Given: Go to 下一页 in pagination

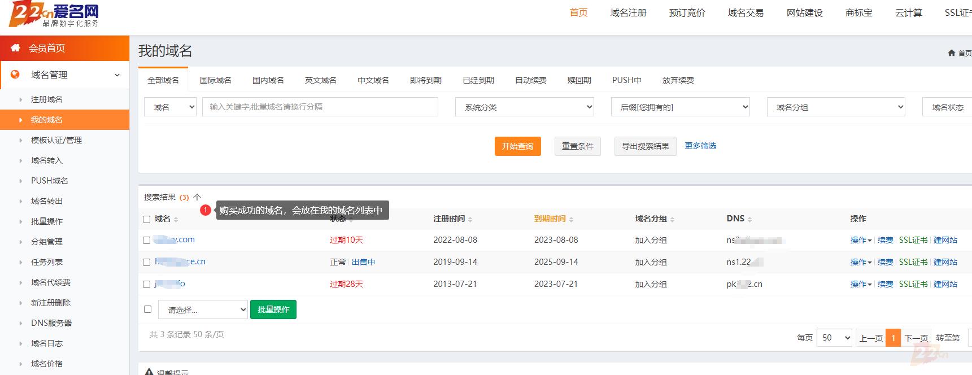Looking at the screenshot, I should 916,338.
